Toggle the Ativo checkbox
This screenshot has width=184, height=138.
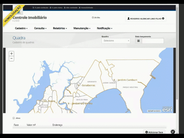click(x=14, y=118)
